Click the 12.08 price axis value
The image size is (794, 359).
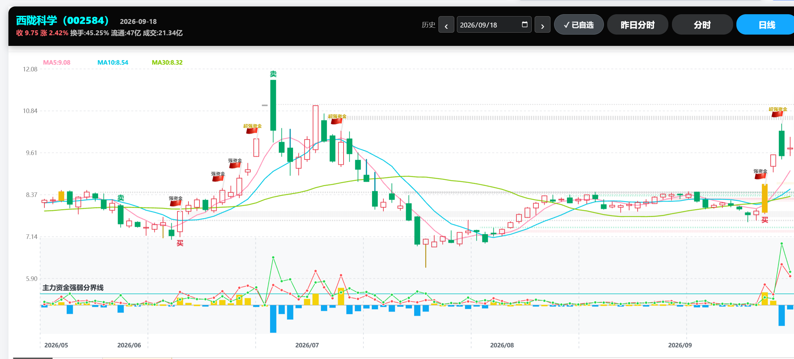30,69
